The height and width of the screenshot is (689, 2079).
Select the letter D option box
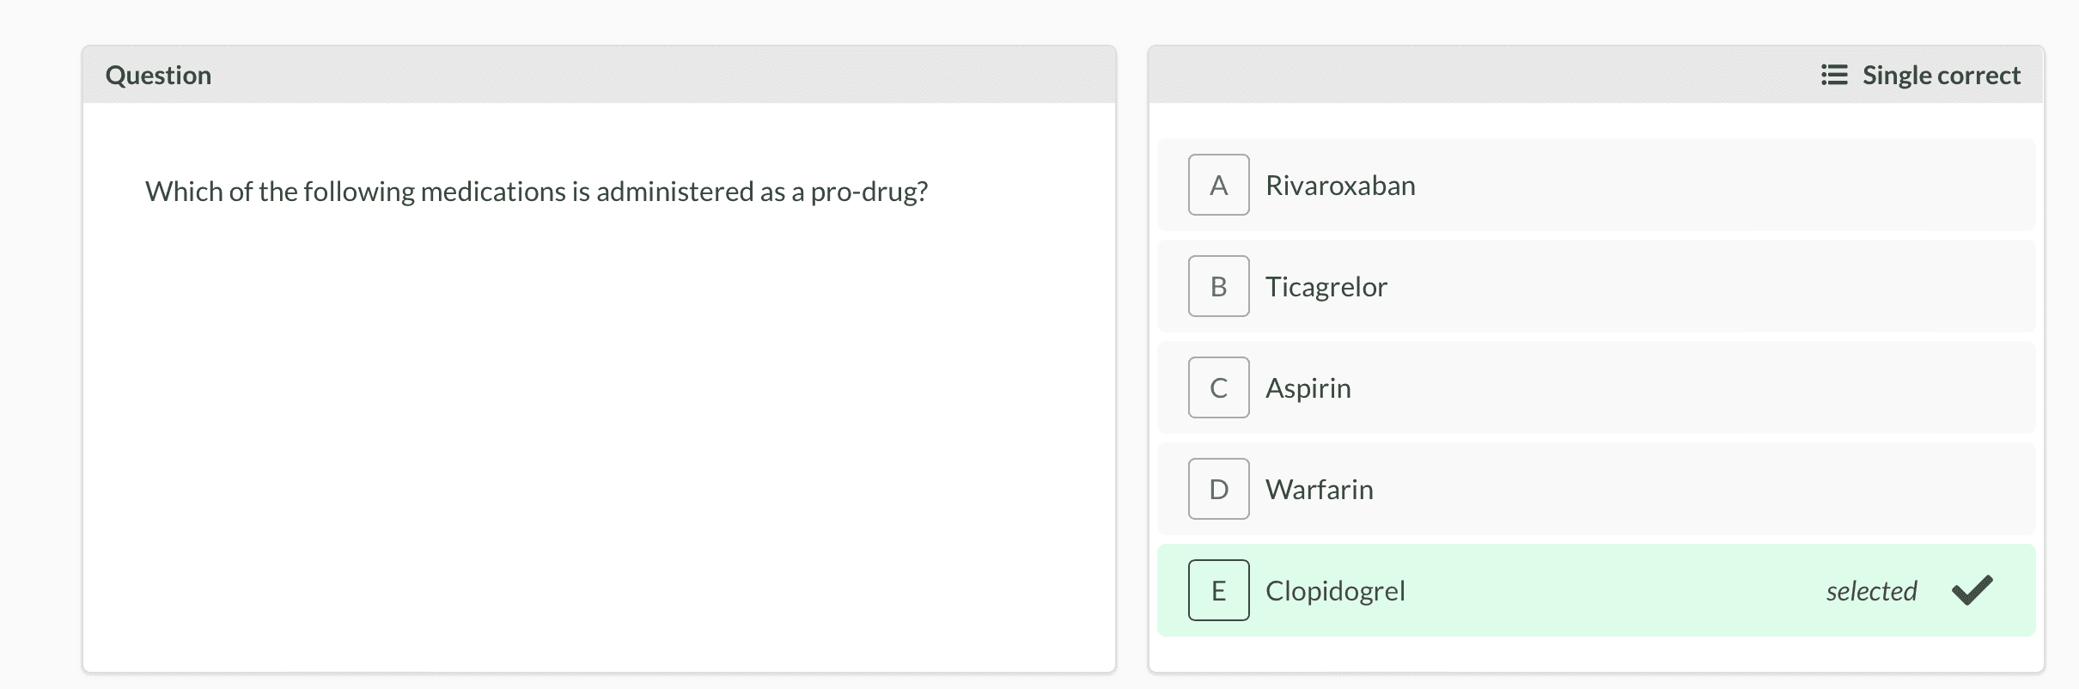click(x=1218, y=489)
